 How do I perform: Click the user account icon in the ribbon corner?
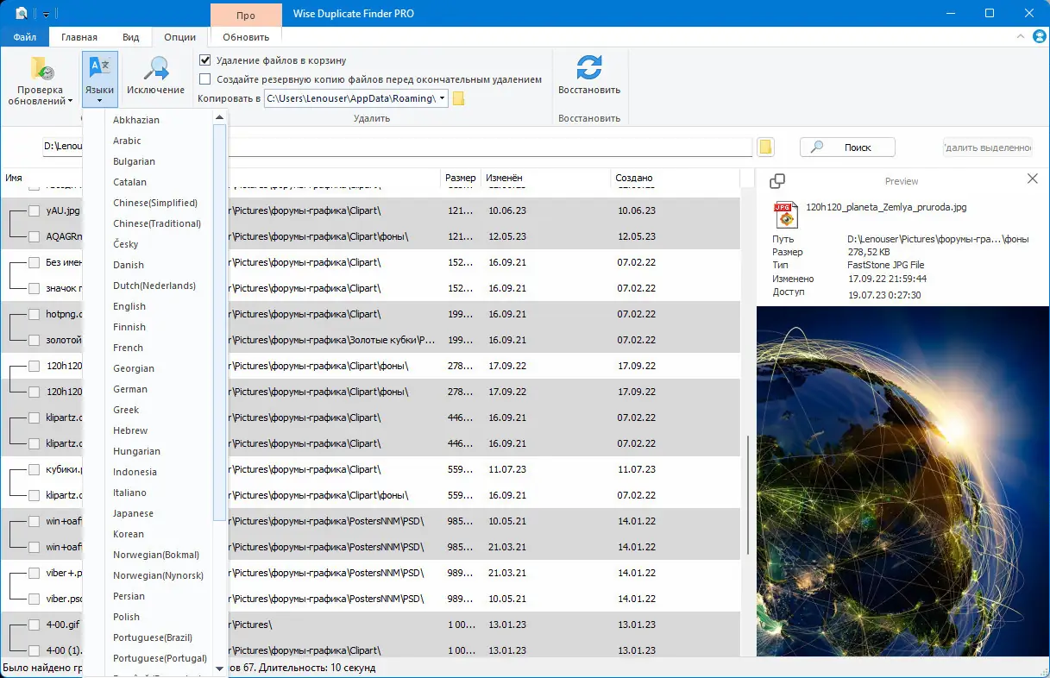pos(1040,36)
